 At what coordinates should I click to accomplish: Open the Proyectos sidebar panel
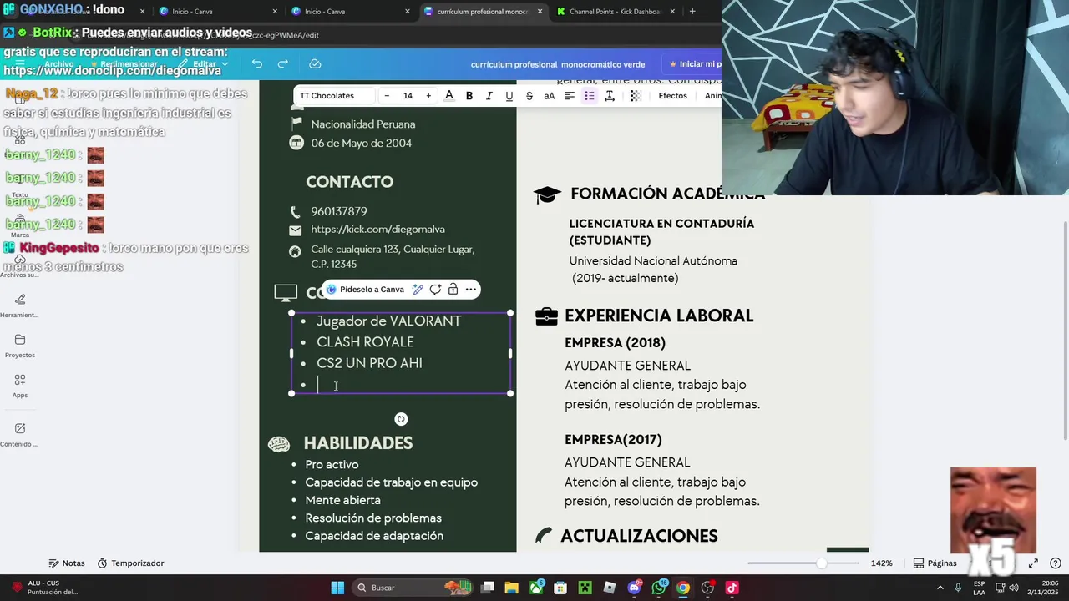coord(20,345)
